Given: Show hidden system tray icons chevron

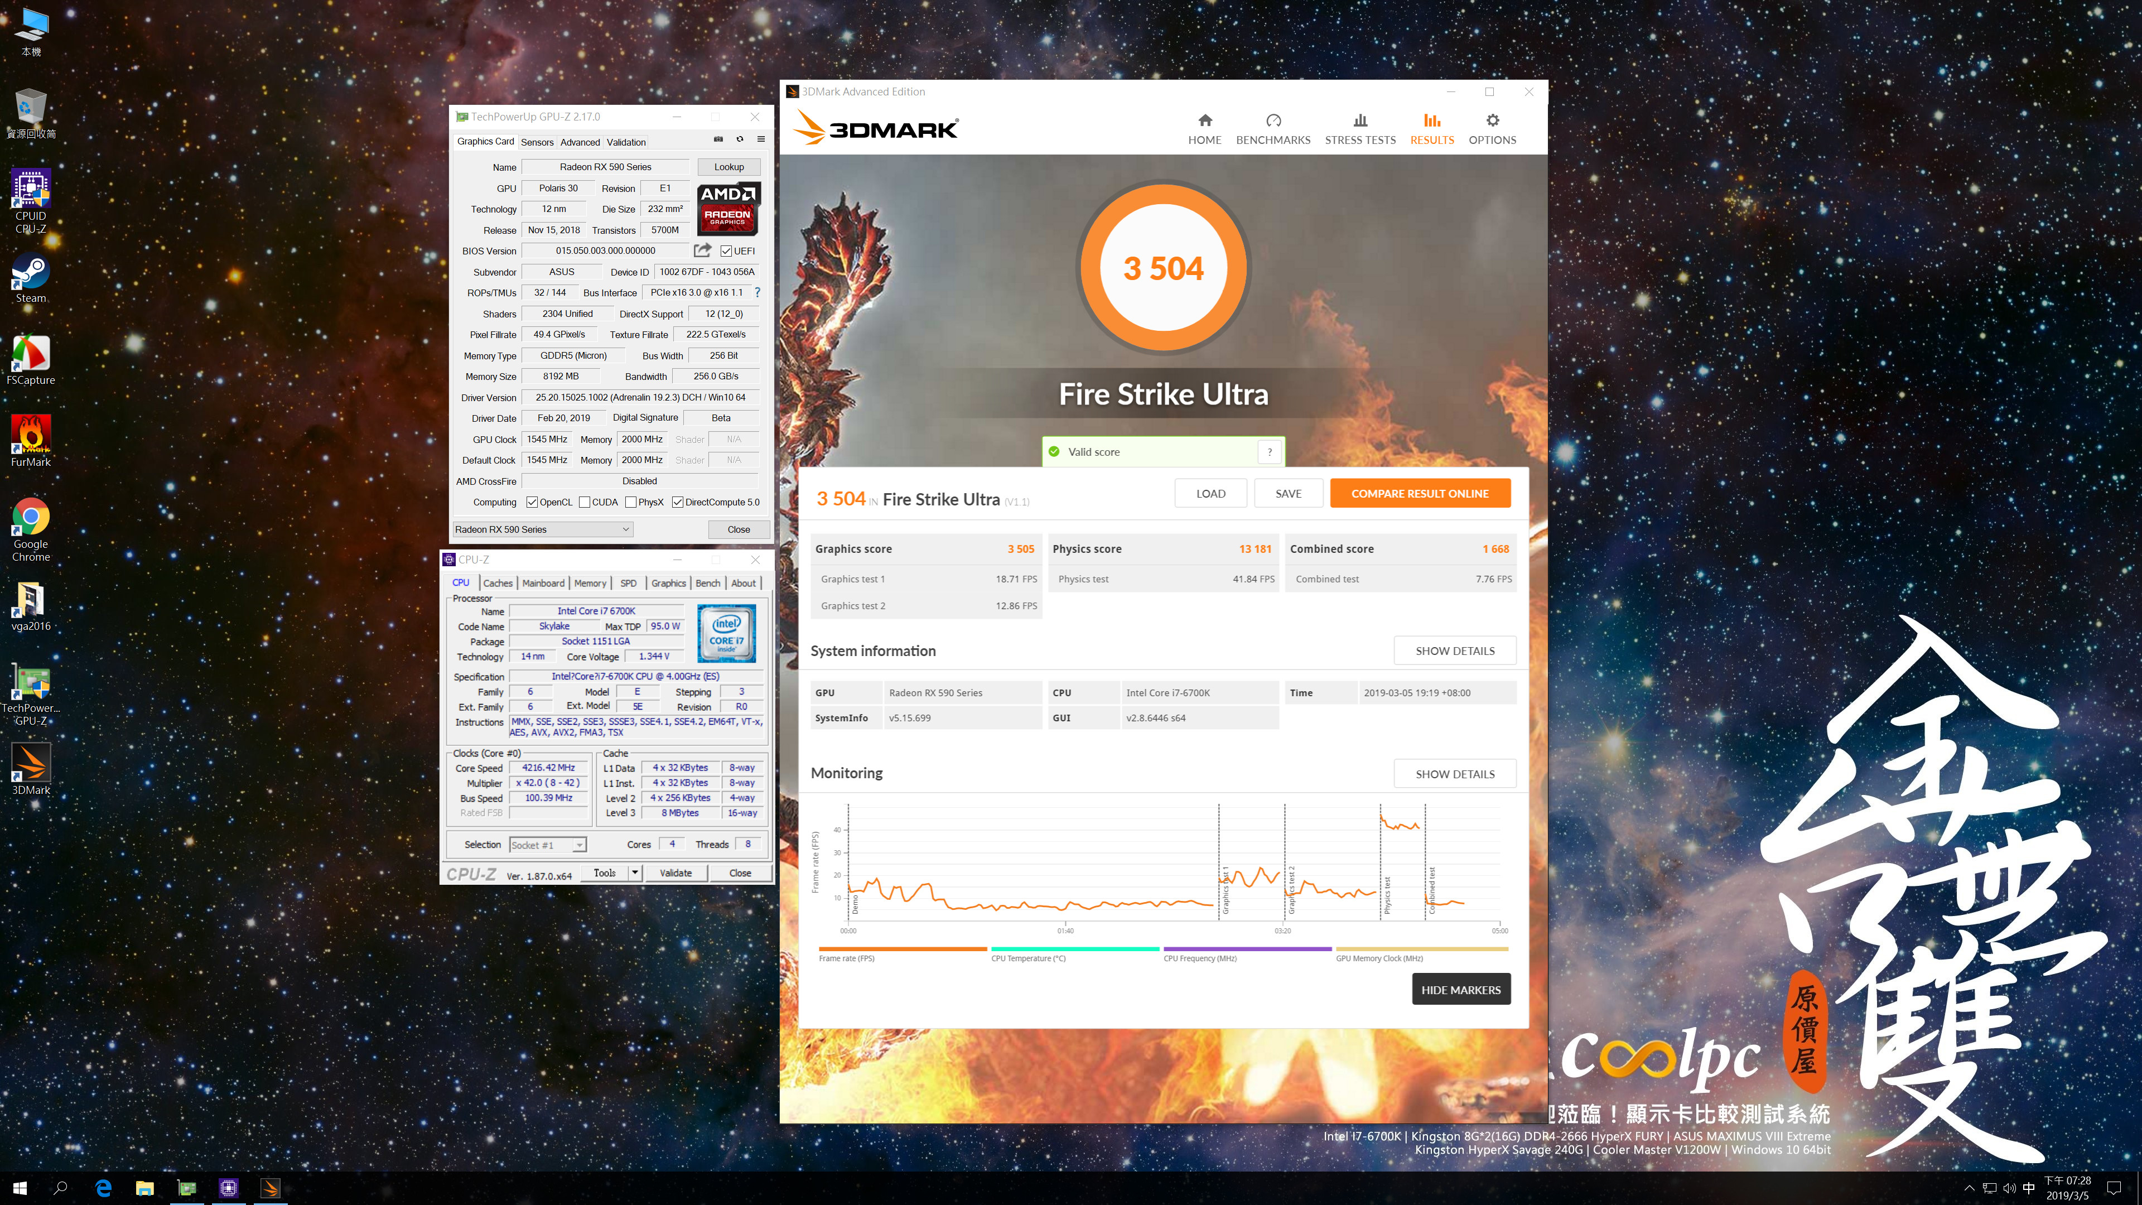Looking at the screenshot, I should click(x=1968, y=1188).
